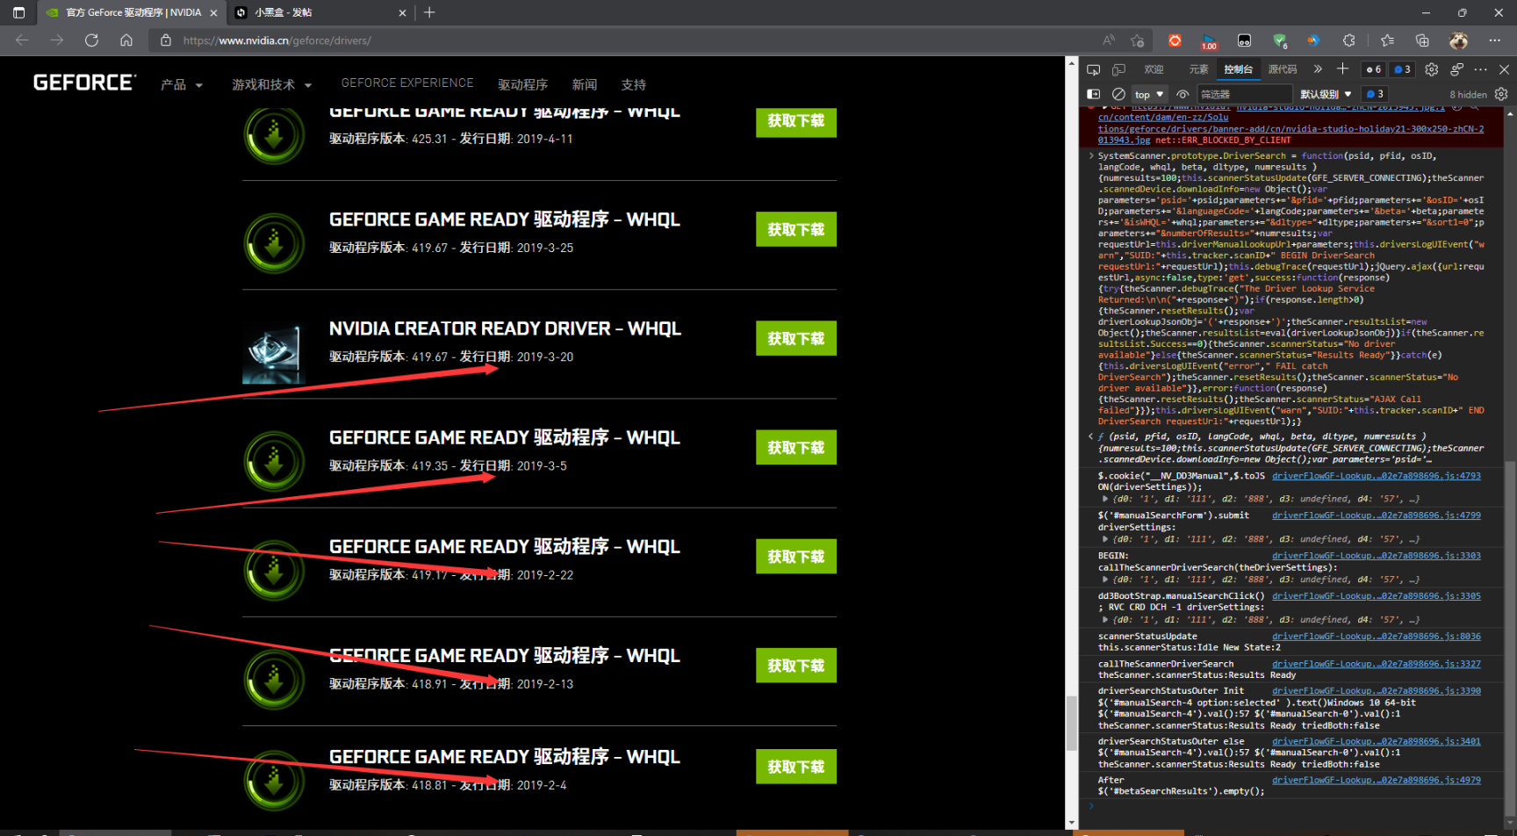1517x836 pixels.
Task: Open 新闻 in site navigation
Action: click(x=585, y=85)
